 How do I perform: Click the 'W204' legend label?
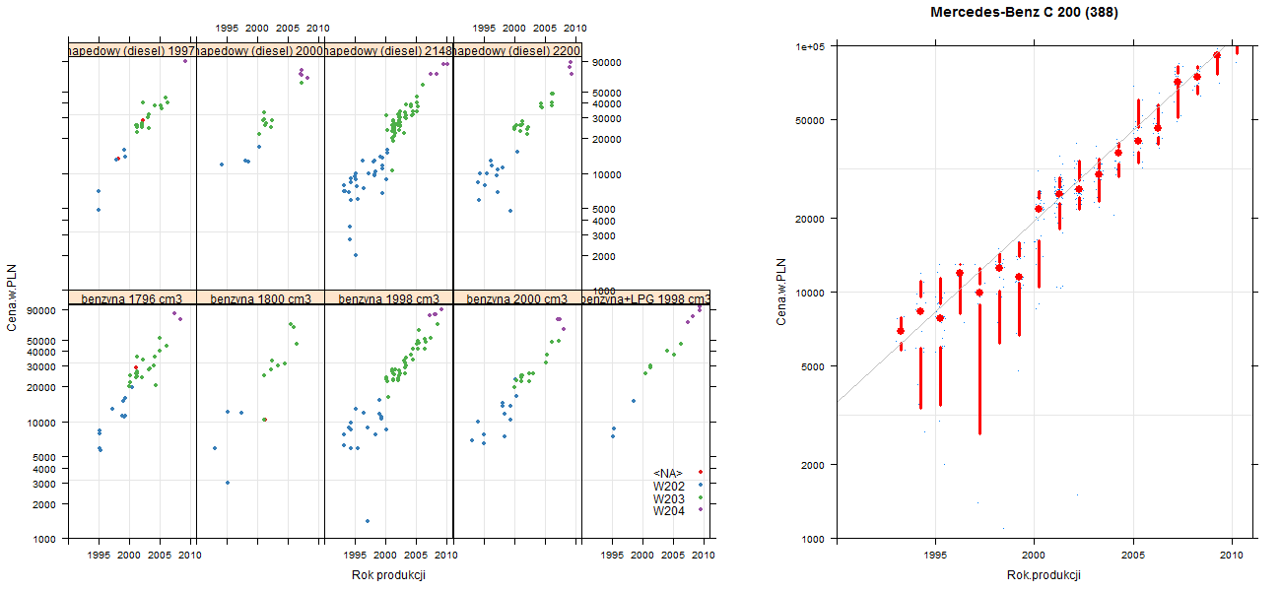tap(668, 510)
